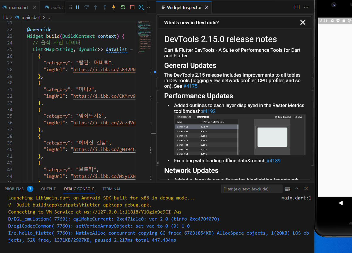Viewport: 352px width, 253px height.
Task: Click the @override annotation
Action: point(39,29)
